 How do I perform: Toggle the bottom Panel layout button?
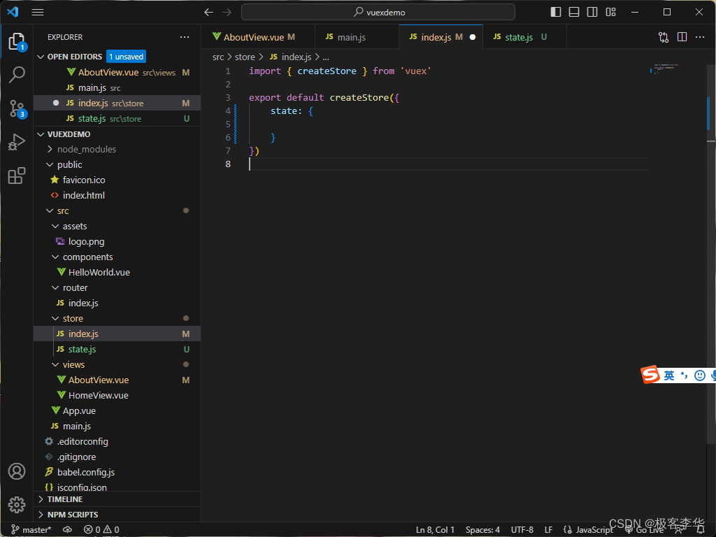574,12
